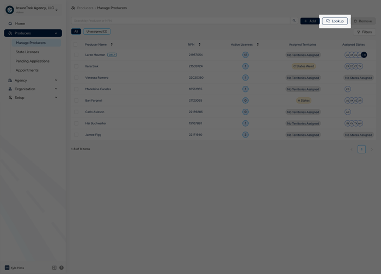This screenshot has width=381, height=274.
Task: Open Home in the sidebar
Action: [33, 23]
